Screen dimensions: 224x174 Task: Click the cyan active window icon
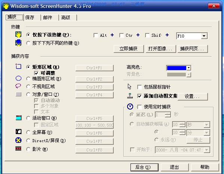pos(19,118)
